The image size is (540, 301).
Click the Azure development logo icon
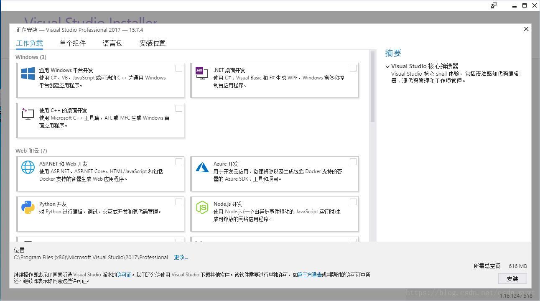pos(202,167)
